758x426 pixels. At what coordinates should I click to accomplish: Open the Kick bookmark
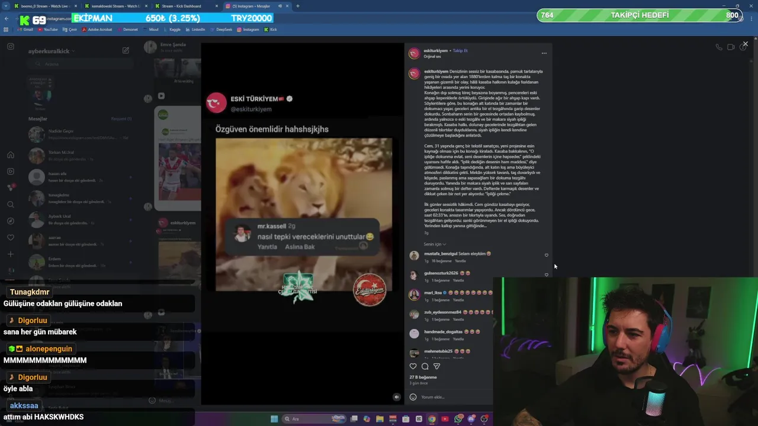pyautogui.click(x=270, y=29)
